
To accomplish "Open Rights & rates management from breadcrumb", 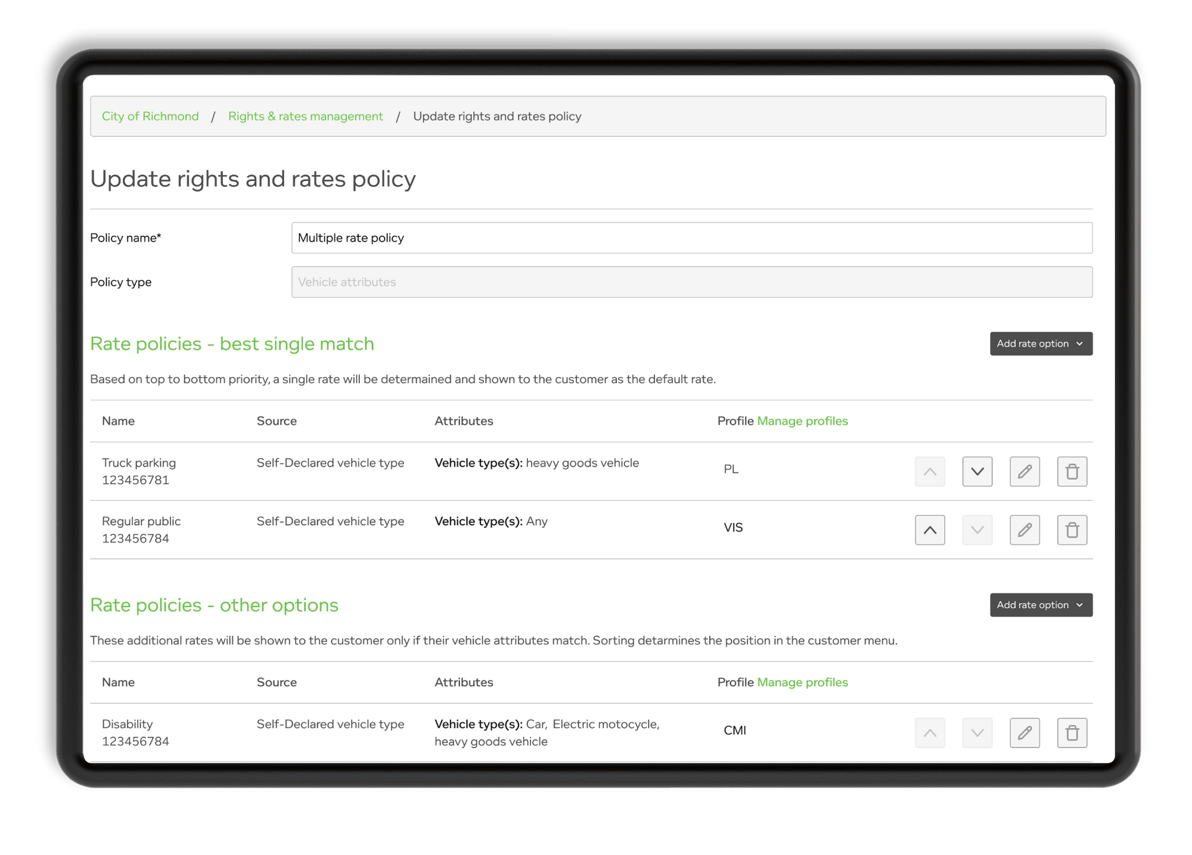I will tap(305, 116).
